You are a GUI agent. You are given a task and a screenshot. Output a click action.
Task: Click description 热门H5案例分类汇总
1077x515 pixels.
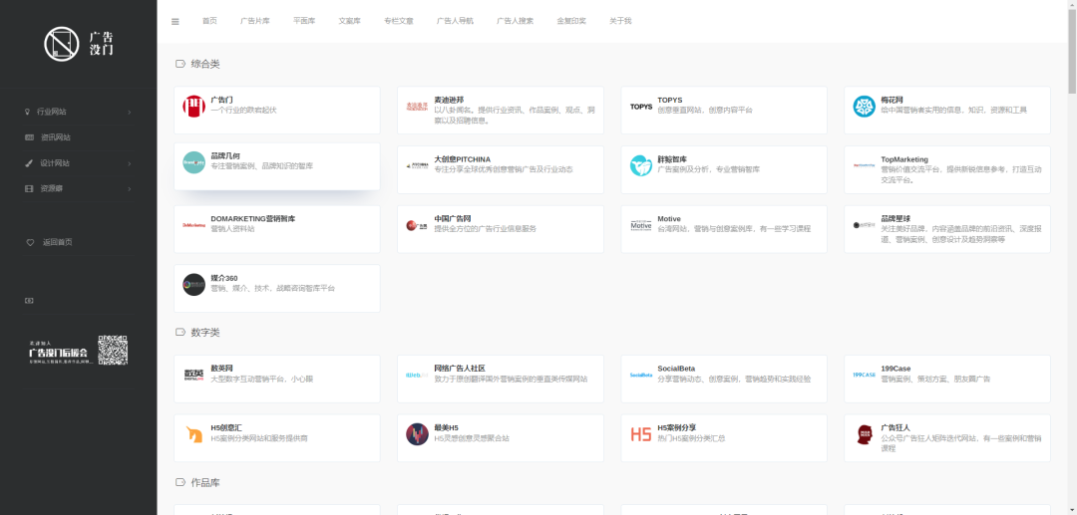click(692, 438)
